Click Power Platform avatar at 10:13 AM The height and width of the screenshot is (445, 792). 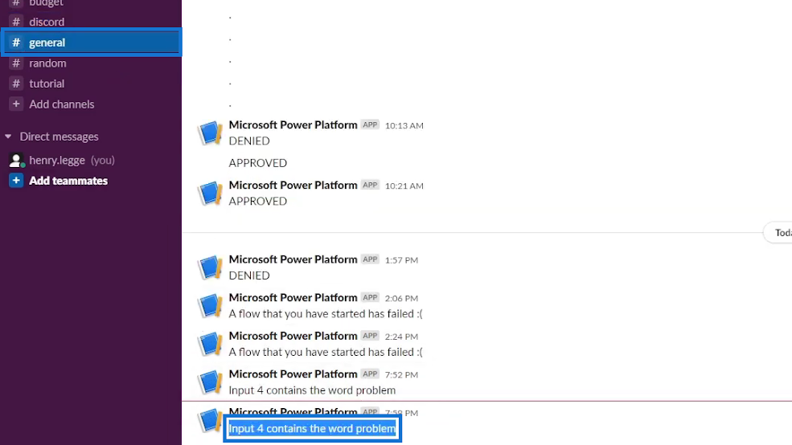(210, 133)
